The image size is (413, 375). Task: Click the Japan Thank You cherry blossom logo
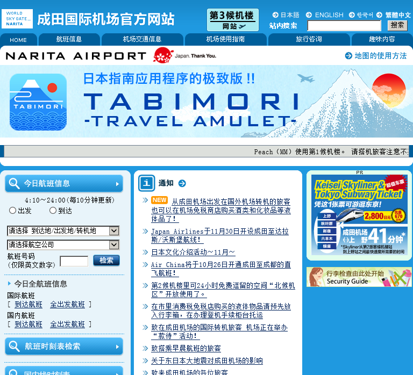pyautogui.click(x=184, y=55)
